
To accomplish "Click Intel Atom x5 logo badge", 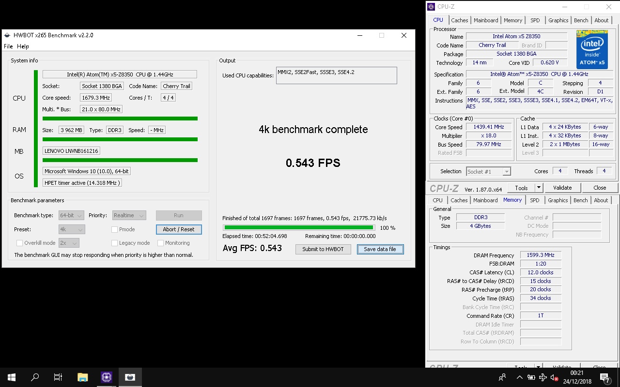I will (x=592, y=50).
